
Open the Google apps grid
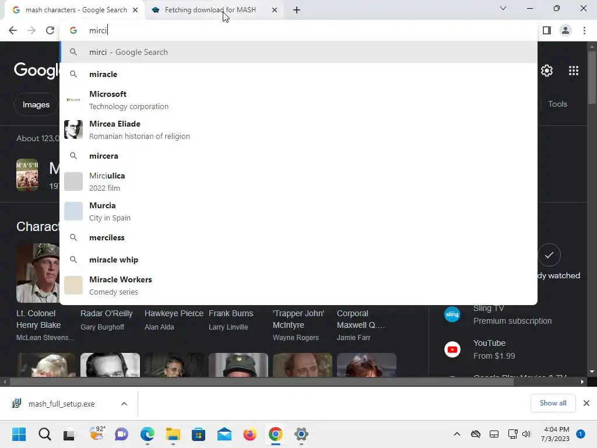point(574,71)
